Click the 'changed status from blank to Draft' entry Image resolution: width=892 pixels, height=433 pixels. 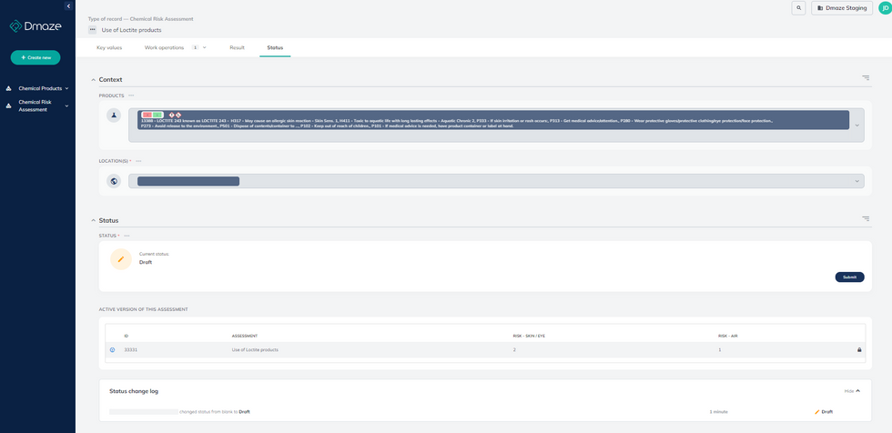215,411
